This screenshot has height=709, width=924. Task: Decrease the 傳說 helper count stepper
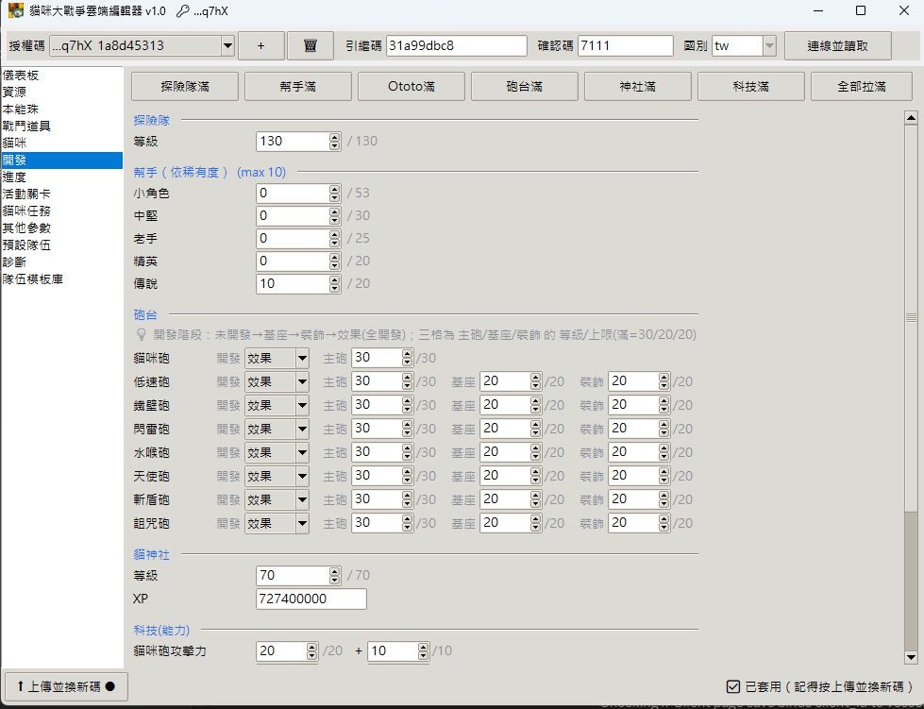click(335, 288)
